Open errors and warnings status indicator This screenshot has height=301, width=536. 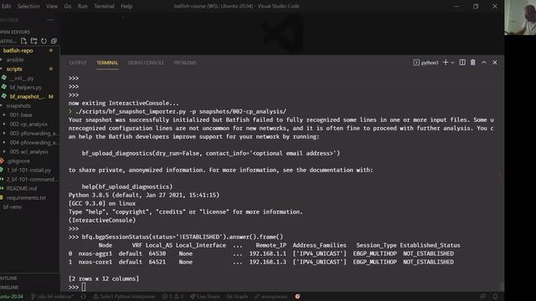point(173,297)
